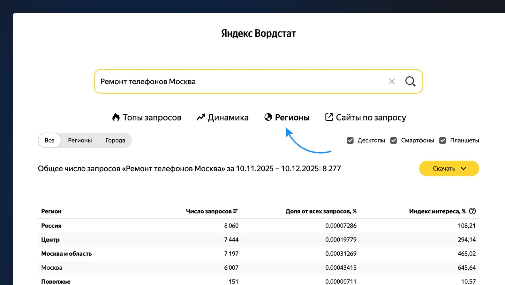
Task: Click the 645,64 interest index value
Action: coord(467,268)
